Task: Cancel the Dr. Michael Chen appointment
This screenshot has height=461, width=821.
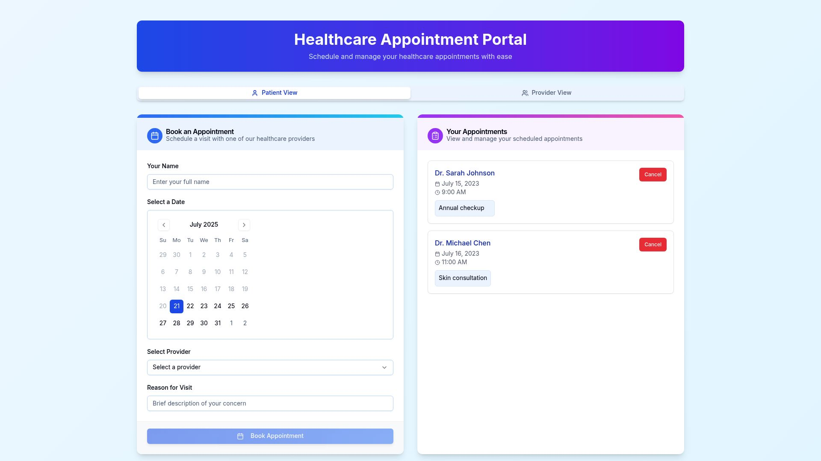Action: [x=653, y=245]
